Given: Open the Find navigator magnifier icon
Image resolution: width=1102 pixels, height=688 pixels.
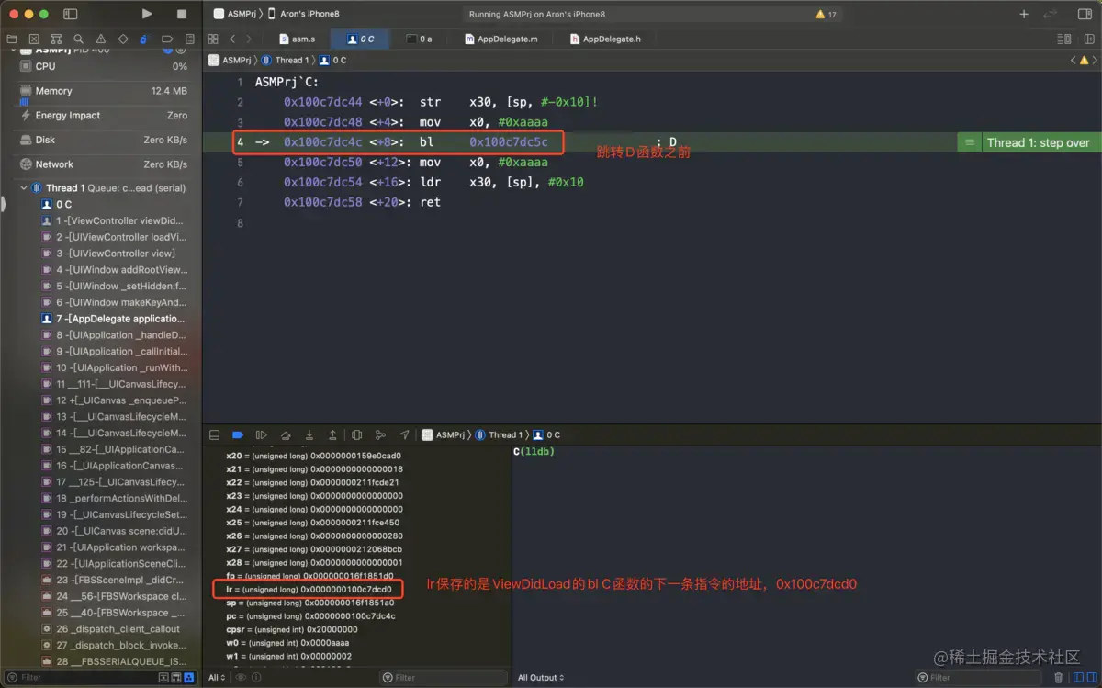Looking at the screenshot, I should pos(78,39).
